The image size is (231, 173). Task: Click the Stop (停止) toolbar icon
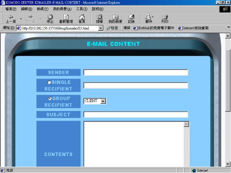tap(50, 18)
